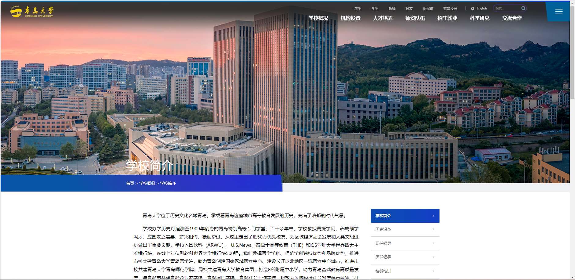Click the scrollbar down arrow
575x280 pixels.
click(x=572, y=277)
